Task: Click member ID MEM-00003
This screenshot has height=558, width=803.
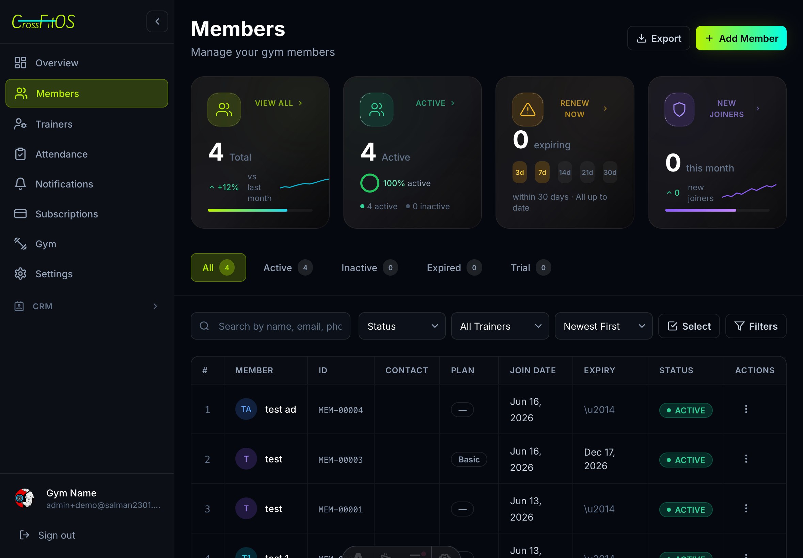Action: [340, 459]
